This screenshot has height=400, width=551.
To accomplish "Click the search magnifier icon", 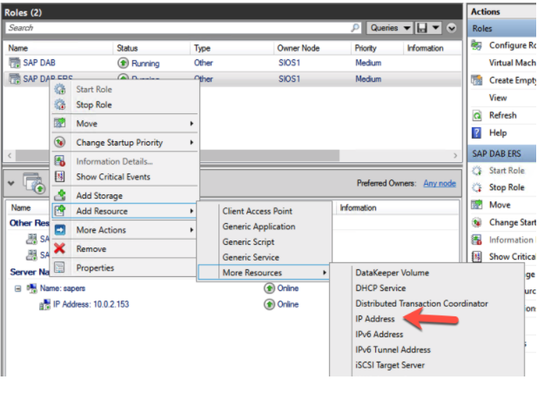I will pos(355,27).
